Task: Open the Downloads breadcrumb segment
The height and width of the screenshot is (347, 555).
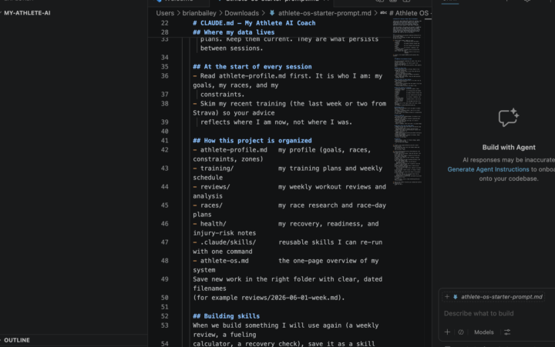Action: [241, 13]
